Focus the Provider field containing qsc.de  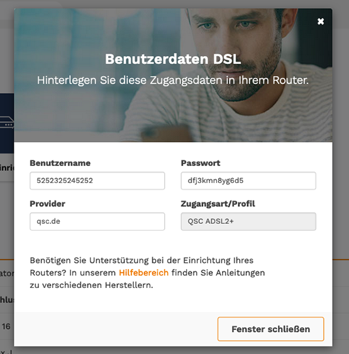(x=97, y=221)
